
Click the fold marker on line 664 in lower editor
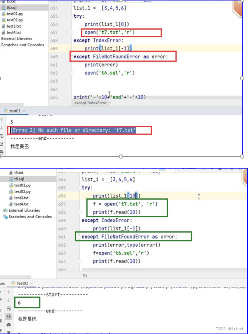tap(79, 261)
